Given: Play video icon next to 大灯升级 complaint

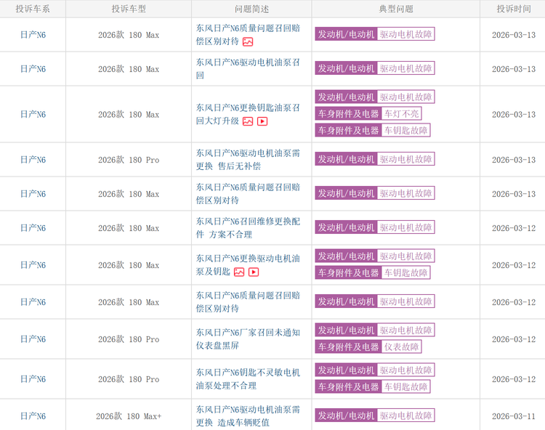Looking at the screenshot, I should tap(262, 121).
